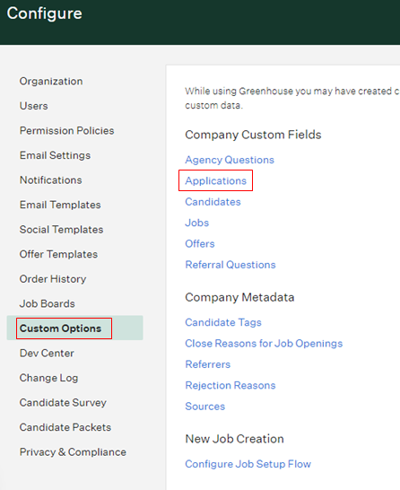Go to Users in sidebar
This screenshot has height=490, width=400.
34,106
